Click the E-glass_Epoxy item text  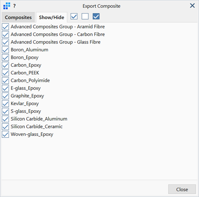point(26,88)
